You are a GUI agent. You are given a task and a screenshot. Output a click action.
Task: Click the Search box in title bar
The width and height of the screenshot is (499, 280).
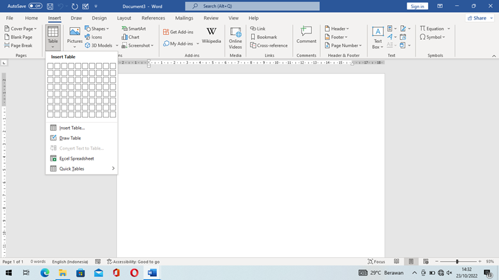point(252,6)
